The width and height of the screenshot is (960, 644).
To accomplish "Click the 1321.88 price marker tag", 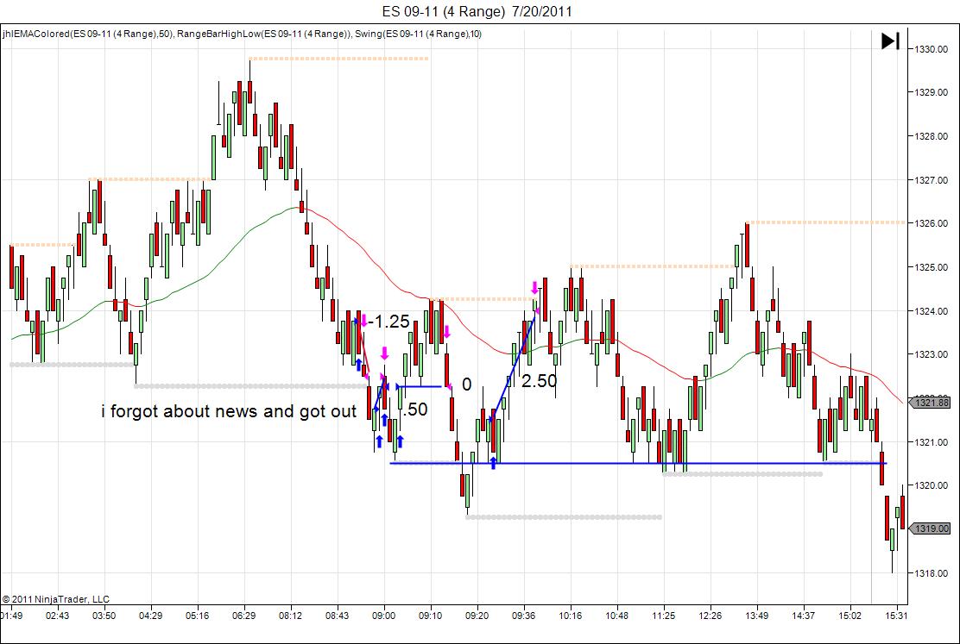I will (931, 403).
